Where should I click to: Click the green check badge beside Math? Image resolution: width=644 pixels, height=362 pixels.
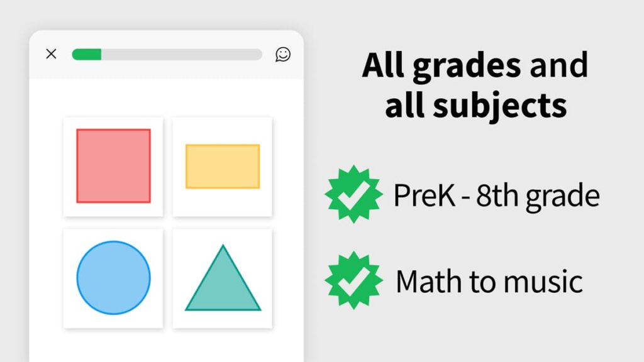[353, 280]
